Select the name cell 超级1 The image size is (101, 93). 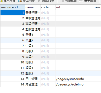point(33,68)
